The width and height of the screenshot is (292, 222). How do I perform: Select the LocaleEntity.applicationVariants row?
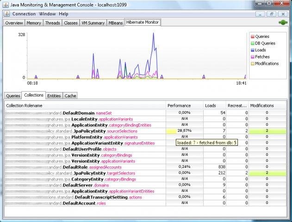[x=146, y=119]
